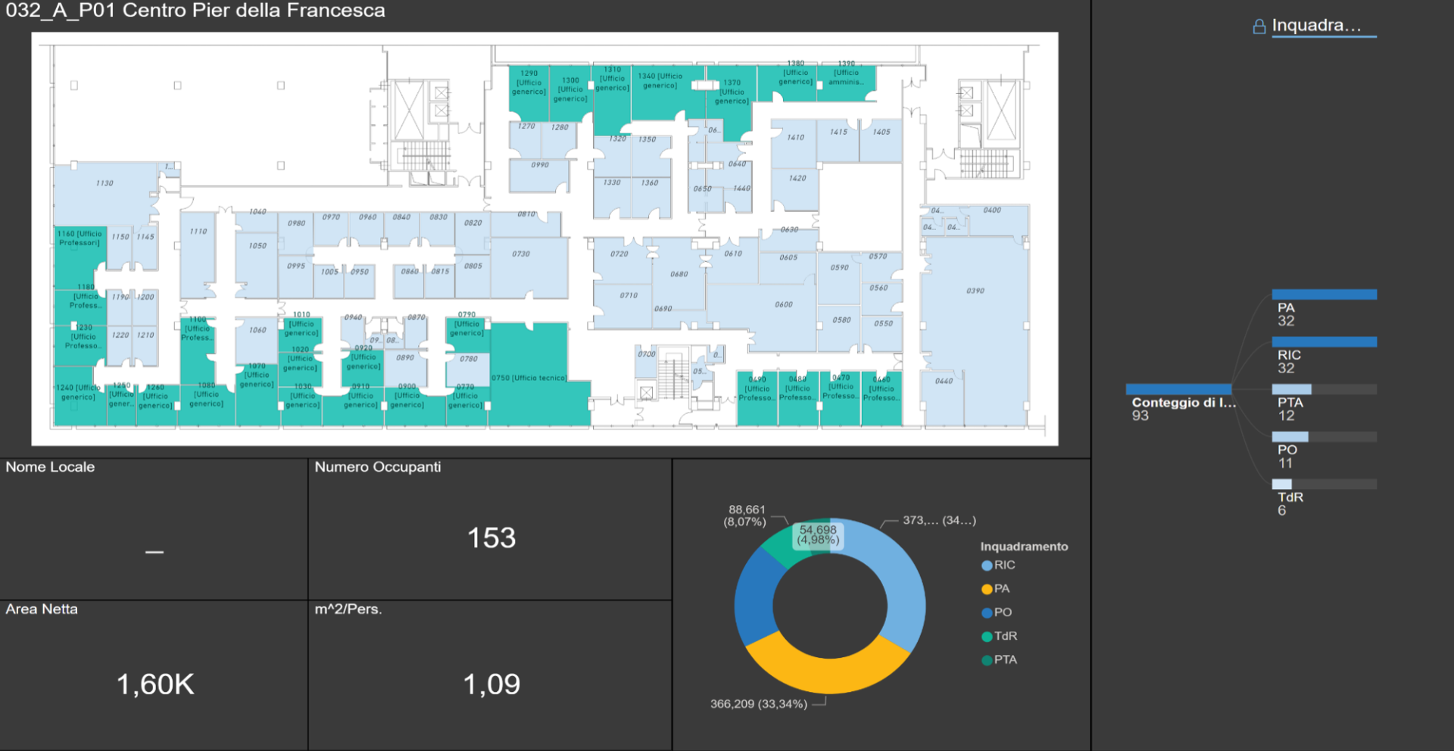Open the Inquadra… level header
Image resolution: width=1454 pixels, height=751 pixels.
[1316, 26]
